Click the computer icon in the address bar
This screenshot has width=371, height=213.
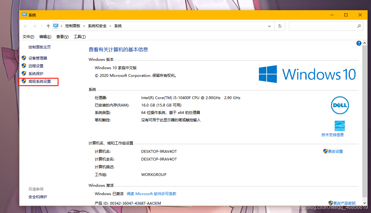(x=56, y=26)
